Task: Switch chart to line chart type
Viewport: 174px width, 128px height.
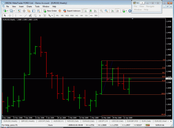Action: [95, 11]
